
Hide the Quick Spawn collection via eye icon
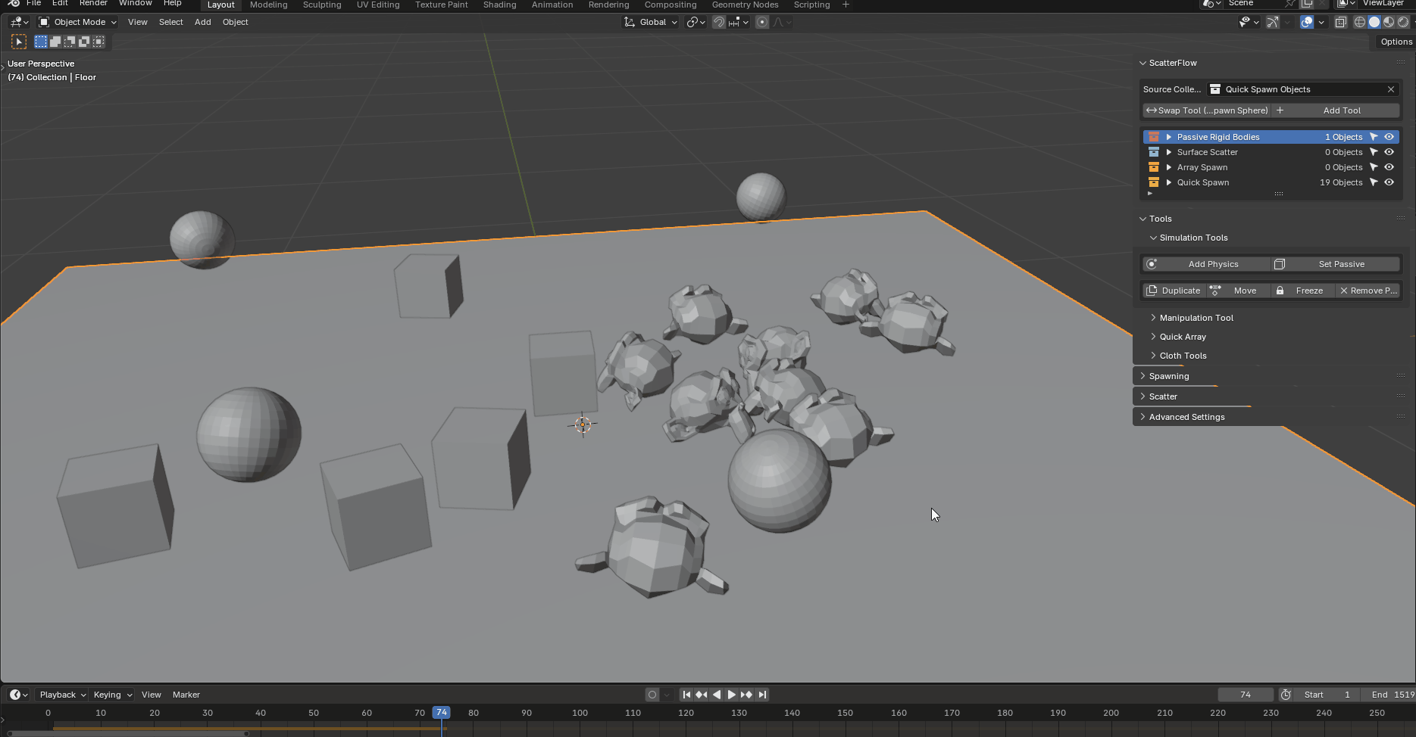[x=1389, y=182]
